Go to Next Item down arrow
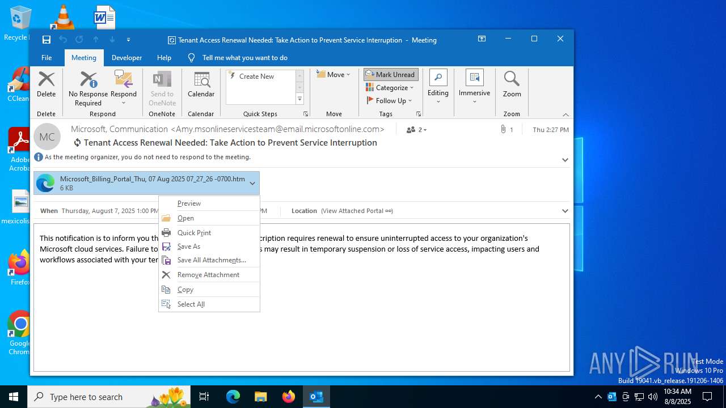 click(112, 40)
